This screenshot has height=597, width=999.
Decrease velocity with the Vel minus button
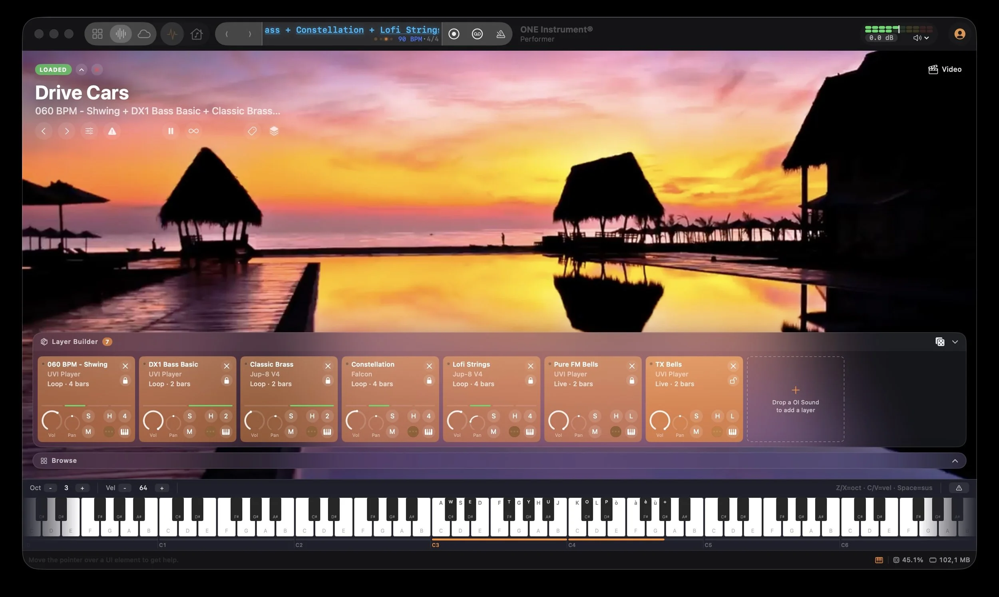coord(125,488)
